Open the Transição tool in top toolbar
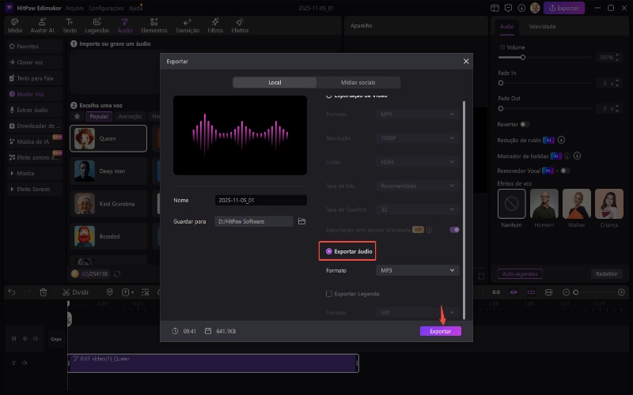633x395 pixels. [188, 25]
